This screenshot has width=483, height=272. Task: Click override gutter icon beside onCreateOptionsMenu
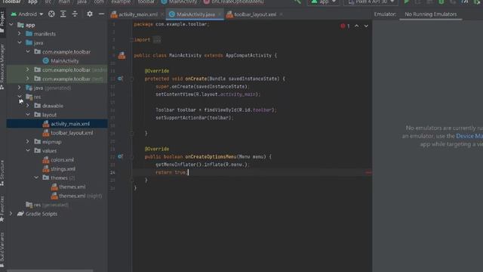(x=120, y=156)
